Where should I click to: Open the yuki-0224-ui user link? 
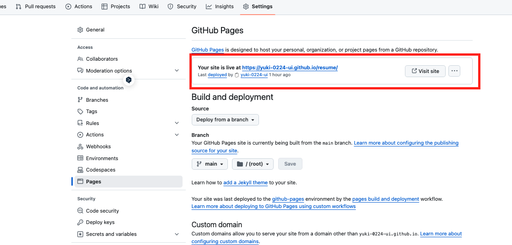tap(254, 75)
